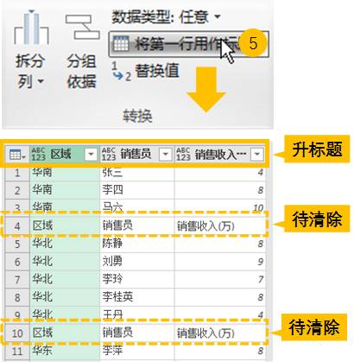This screenshot has width=354, height=362.
Task: Click cell 刘勇 in row 6
Action: pos(137,262)
